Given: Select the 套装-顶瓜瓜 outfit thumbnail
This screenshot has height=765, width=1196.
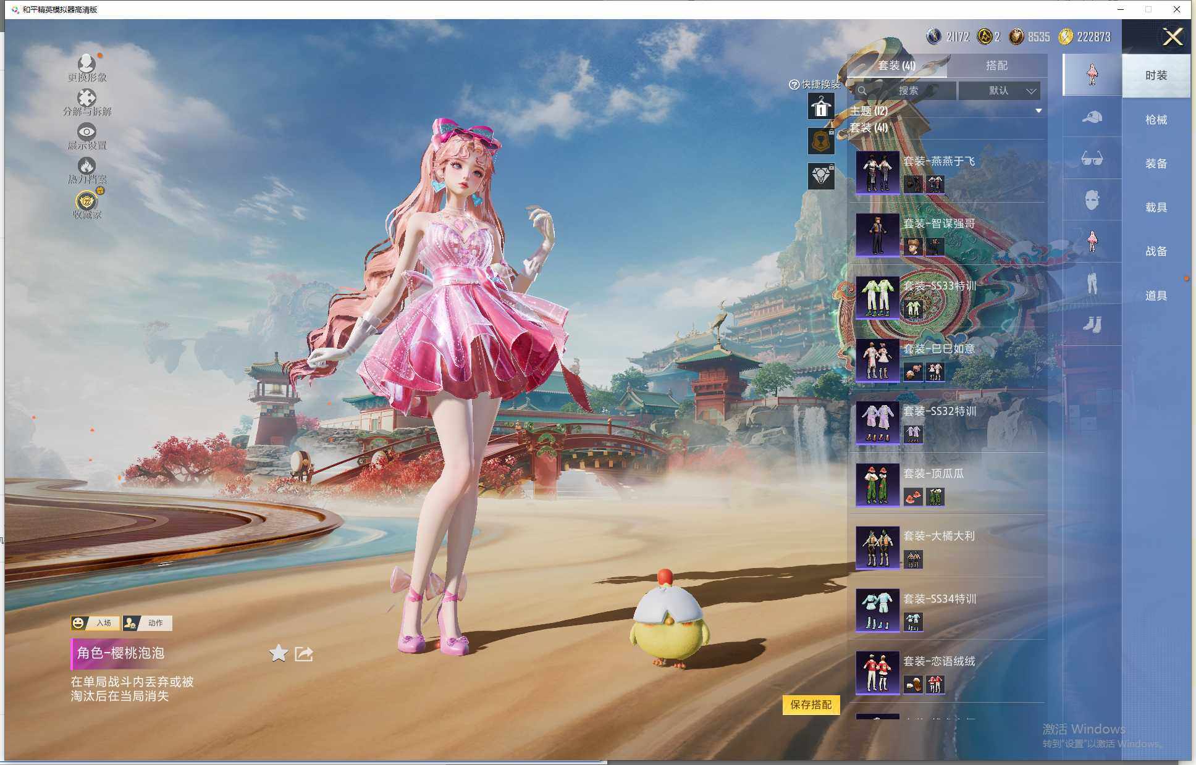Looking at the screenshot, I should [877, 485].
